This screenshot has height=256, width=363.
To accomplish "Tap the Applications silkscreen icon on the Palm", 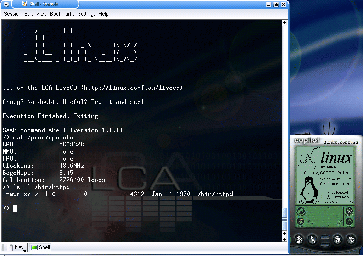I will [x=300, y=212].
